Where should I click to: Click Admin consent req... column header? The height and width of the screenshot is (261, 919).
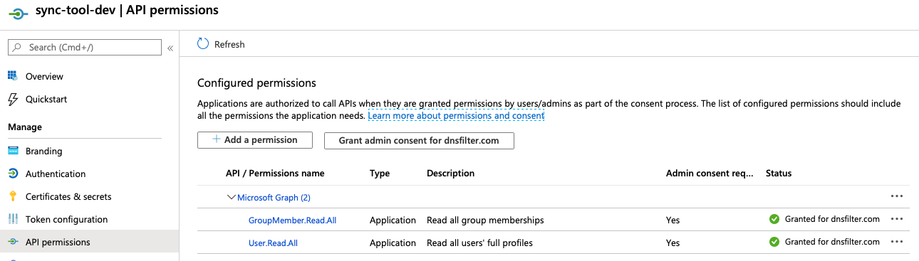click(709, 173)
